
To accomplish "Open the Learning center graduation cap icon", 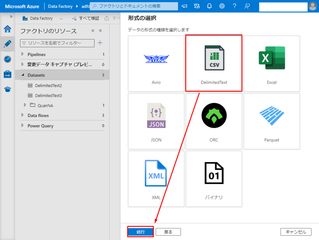I will (x=7, y=89).
